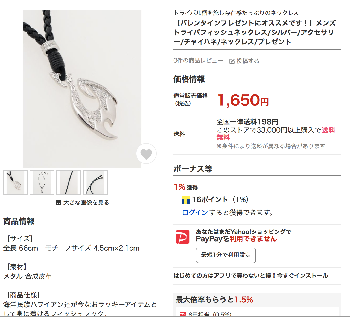Open the 0件の商品レビュー link
Image resolution: width=350 pixels, height=317 pixels.
coord(198,61)
